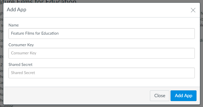Click the Name label above the first field
This screenshot has height=107, width=203.
(x=14, y=25)
